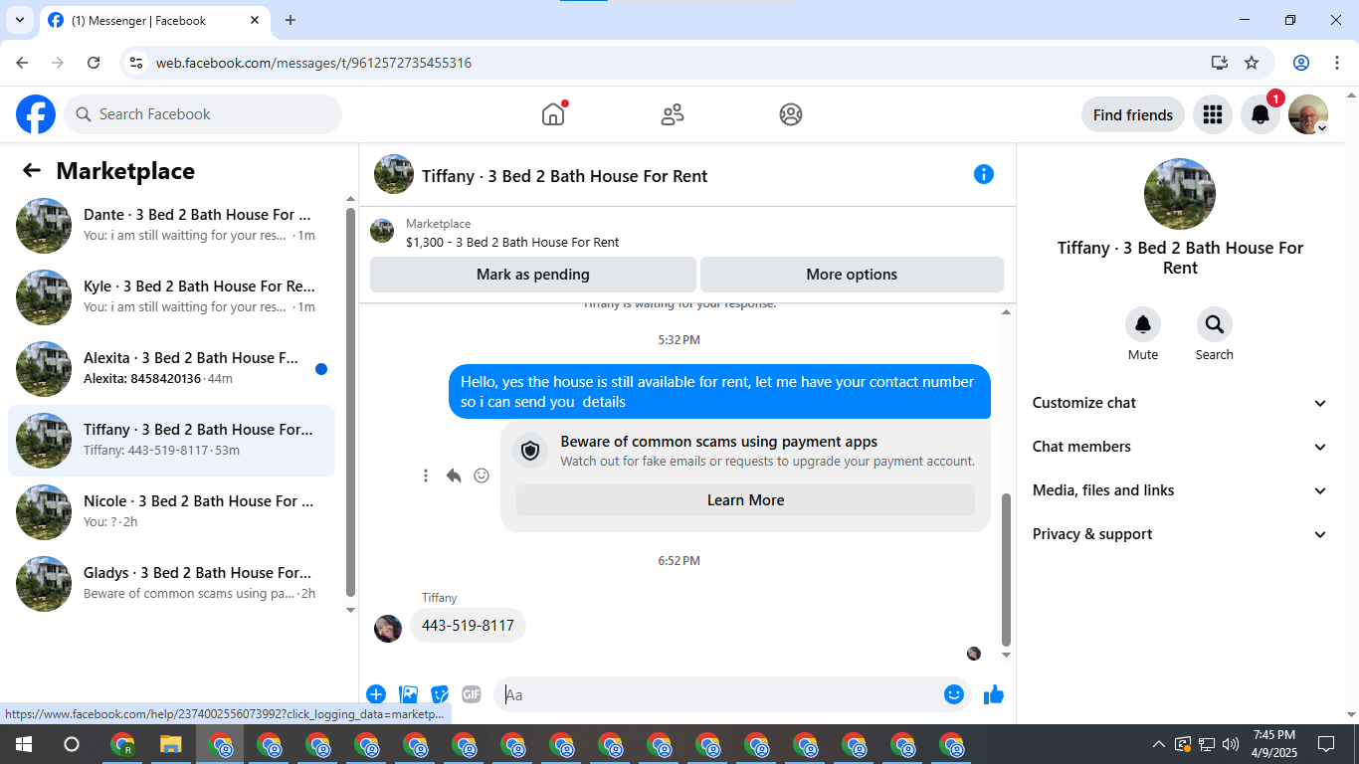Open the $1,300 Marketplace listing link
The image size is (1359, 764).
(x=512, y=242)
